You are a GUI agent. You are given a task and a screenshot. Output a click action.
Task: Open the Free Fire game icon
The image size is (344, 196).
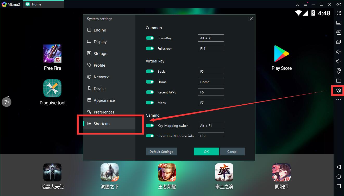52,54
